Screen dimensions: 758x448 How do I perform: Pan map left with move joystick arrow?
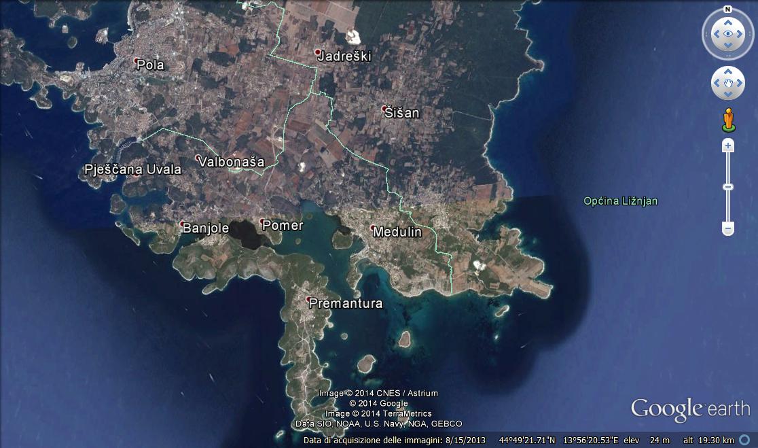pos(717,83)
